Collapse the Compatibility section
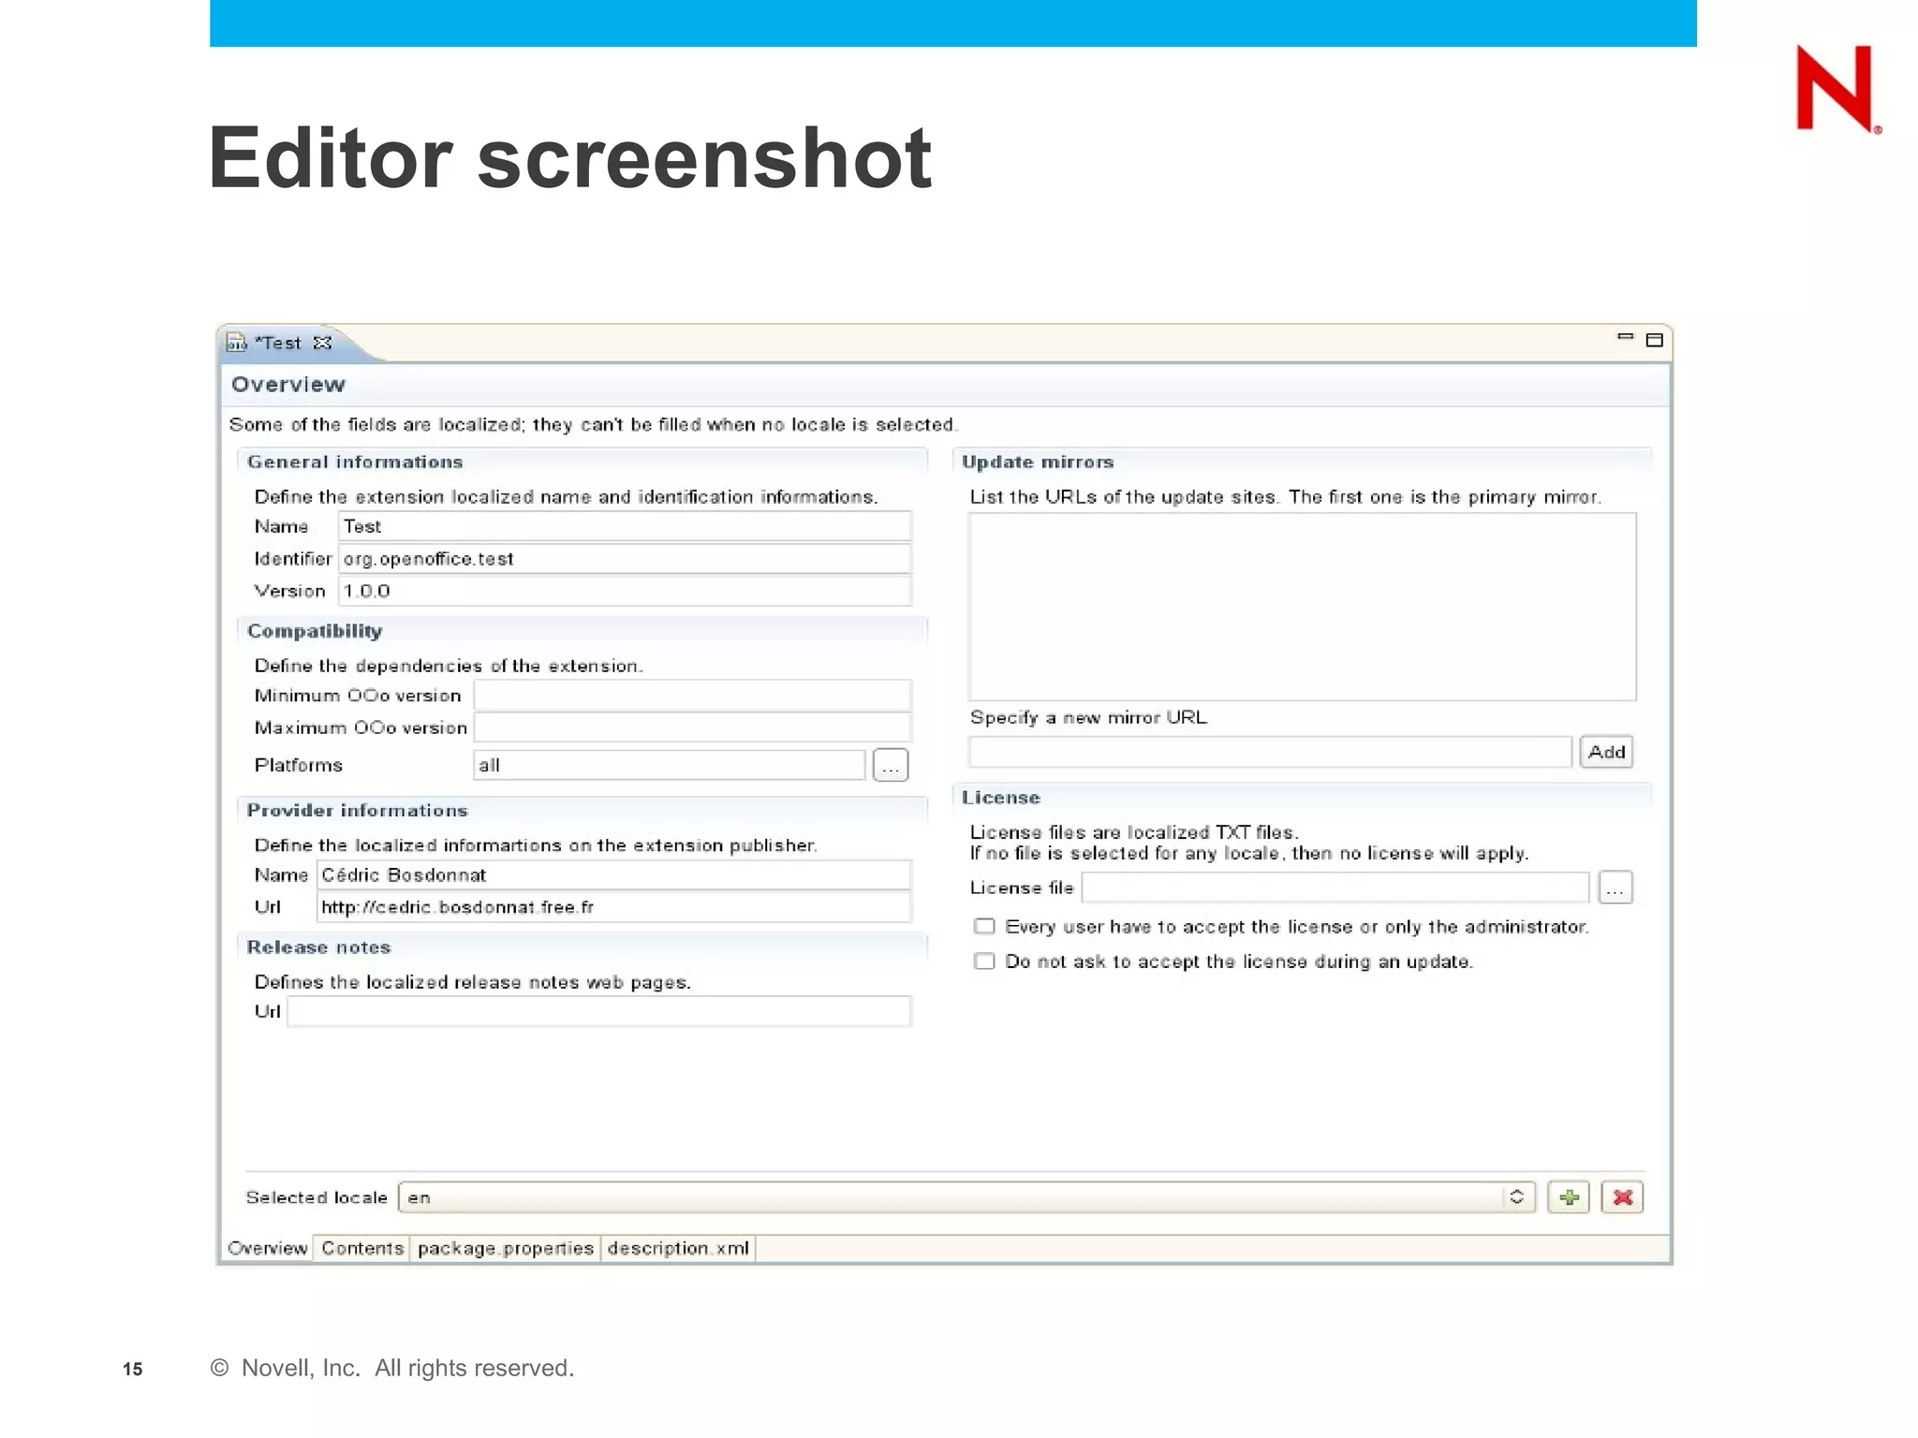Image resolution: width=1918 pixels, height=1438 pixels. coord(315,631)
